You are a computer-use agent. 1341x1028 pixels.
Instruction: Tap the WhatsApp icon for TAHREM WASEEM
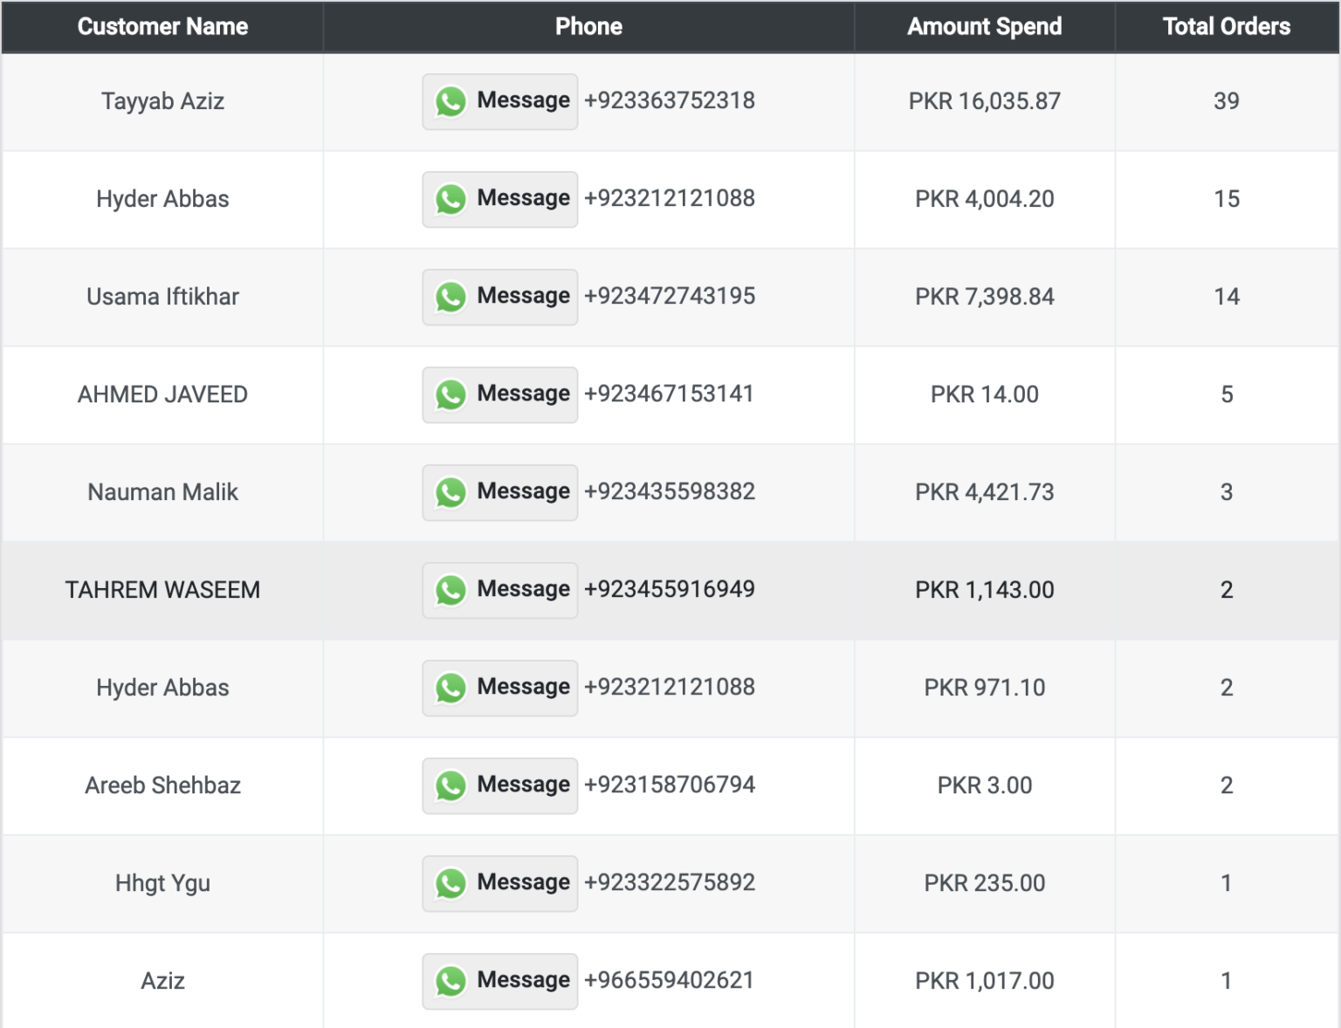(x=450, y=591)
